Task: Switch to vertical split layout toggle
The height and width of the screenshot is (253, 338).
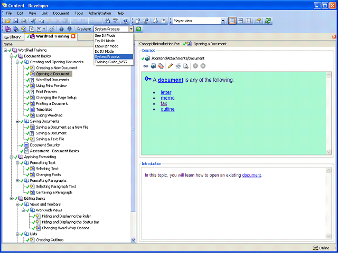Action: (x=248, y=21)
